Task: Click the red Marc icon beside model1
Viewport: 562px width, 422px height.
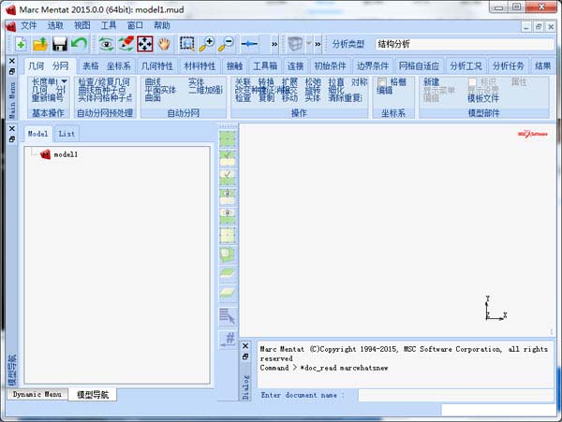Action: click(x=46, y=154)
